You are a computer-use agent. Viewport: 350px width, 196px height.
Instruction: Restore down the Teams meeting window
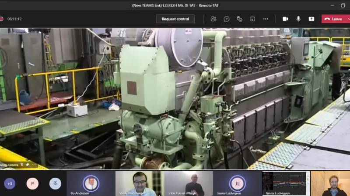click(x=343, y=5)
